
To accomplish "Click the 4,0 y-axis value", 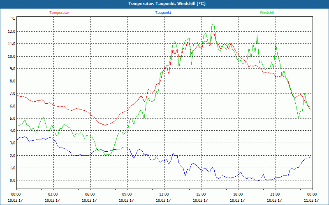I will [x=13, y=130].
